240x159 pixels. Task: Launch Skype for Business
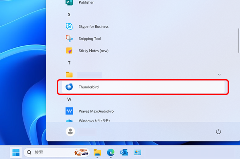93,27
